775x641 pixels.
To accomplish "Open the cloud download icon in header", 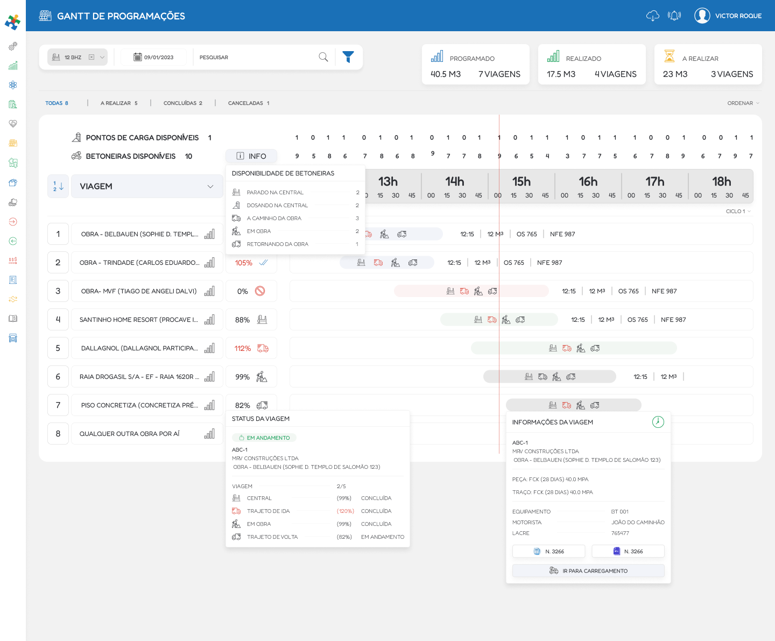I will [652, 16].
